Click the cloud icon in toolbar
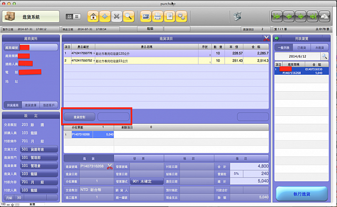 [x=324, y=16]
